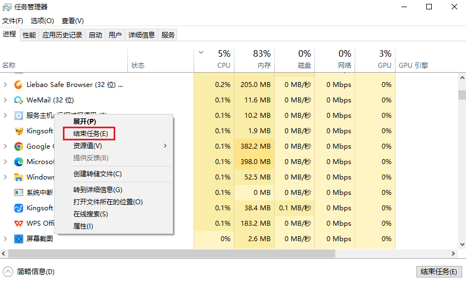Open the 文件(F) menu
This screenshot has width=466, height=283.
pos(13,21)
